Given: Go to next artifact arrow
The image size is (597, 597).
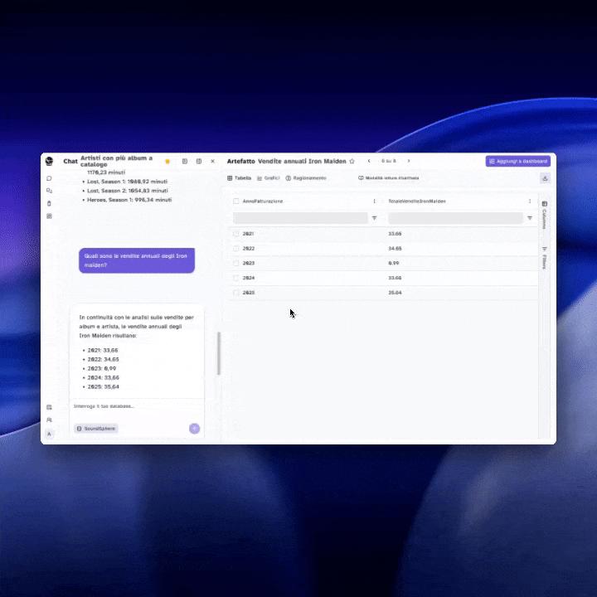Looking at the screenshot, I should 409,161.
